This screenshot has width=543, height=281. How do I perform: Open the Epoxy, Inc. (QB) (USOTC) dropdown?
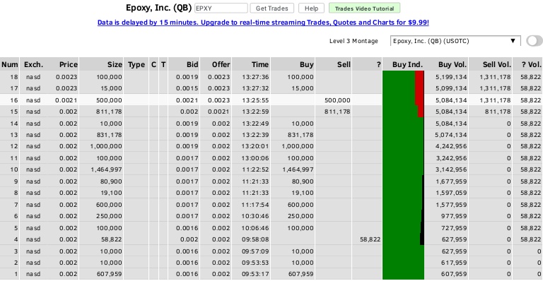[455, 41]
